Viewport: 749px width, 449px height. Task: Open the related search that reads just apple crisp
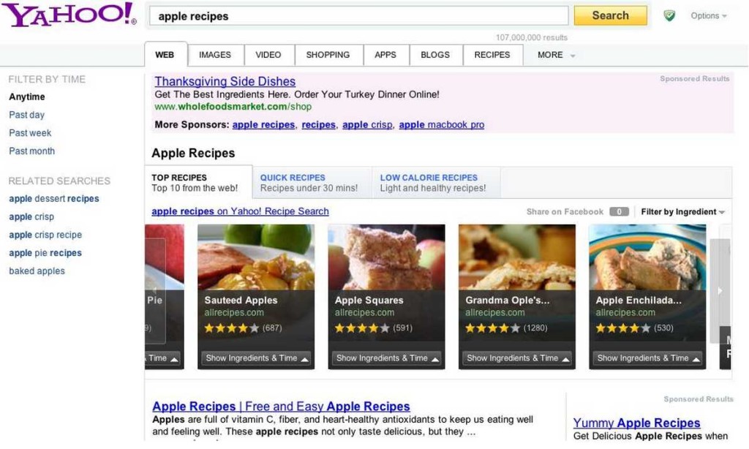click(31, 217)
